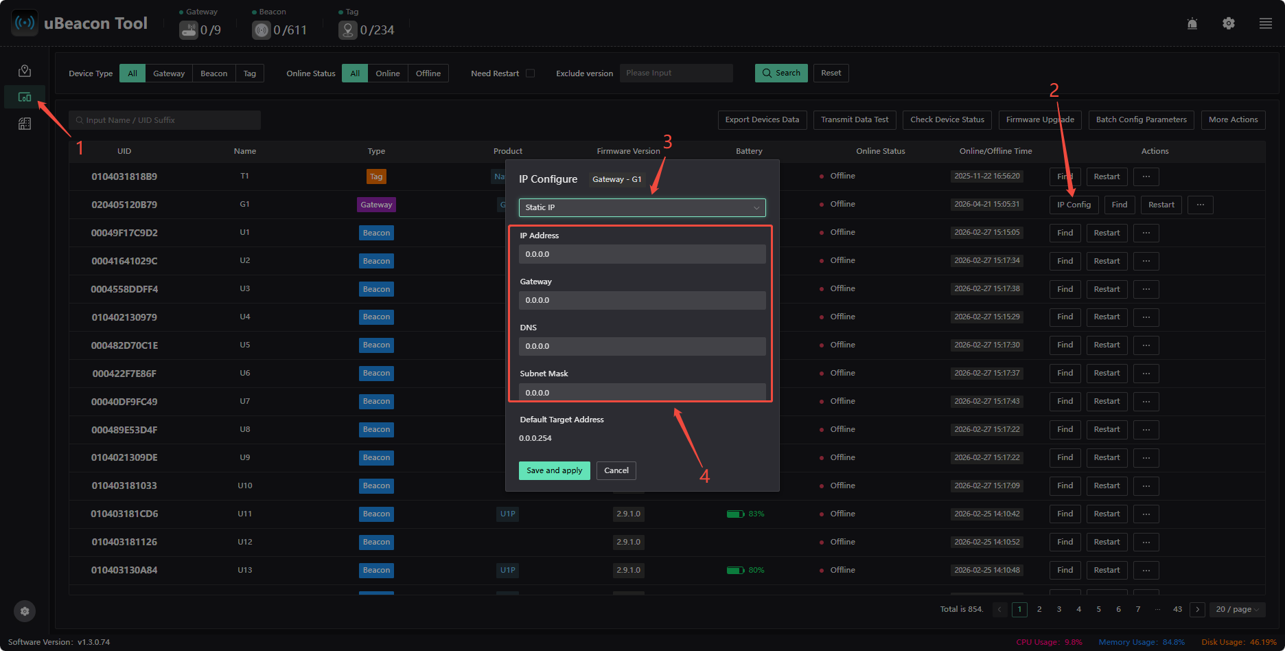Screen dimensions: 1285x651
Task: Click the battery 80% indicator for U13
Action: point(745,570)
